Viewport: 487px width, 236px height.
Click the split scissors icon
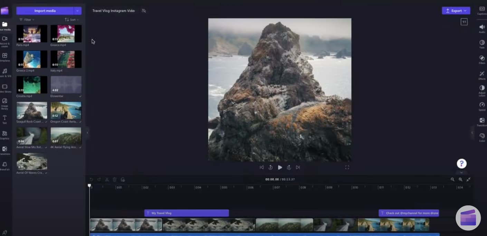107,180
